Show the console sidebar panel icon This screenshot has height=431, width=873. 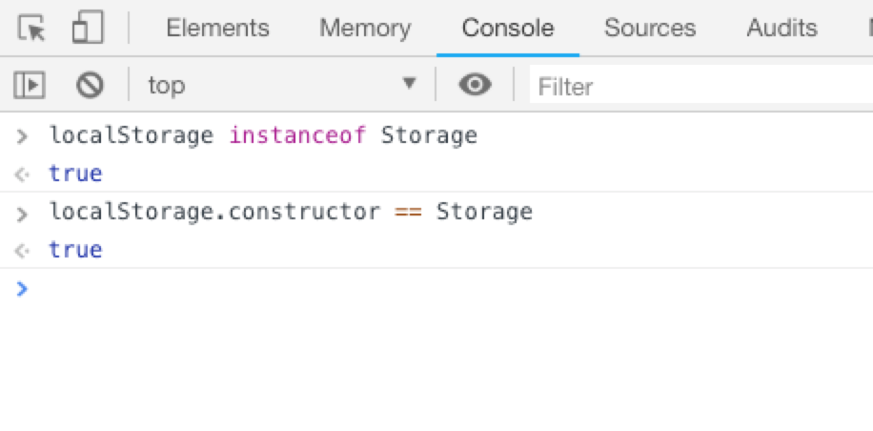(x=30, y=86)
